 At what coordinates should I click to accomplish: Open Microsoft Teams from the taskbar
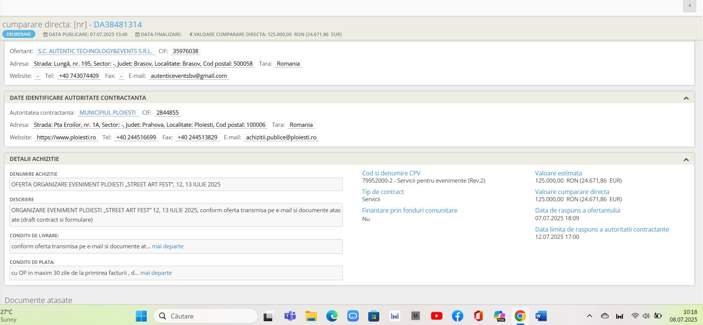pyautogui.click(x=290, y=316)
